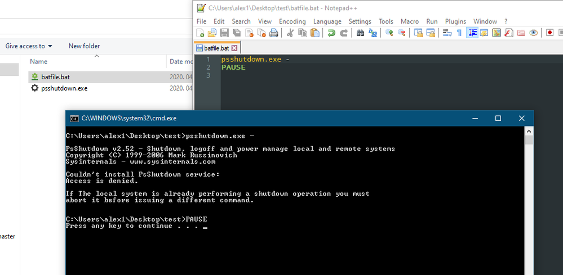Select the batfile.bat document tab
The width and height of the screenshot is (563, 275).
[216, 48]
